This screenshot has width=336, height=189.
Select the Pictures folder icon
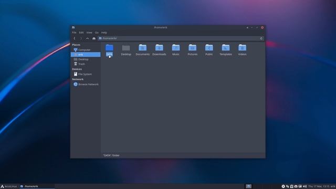tap(193, 48)
